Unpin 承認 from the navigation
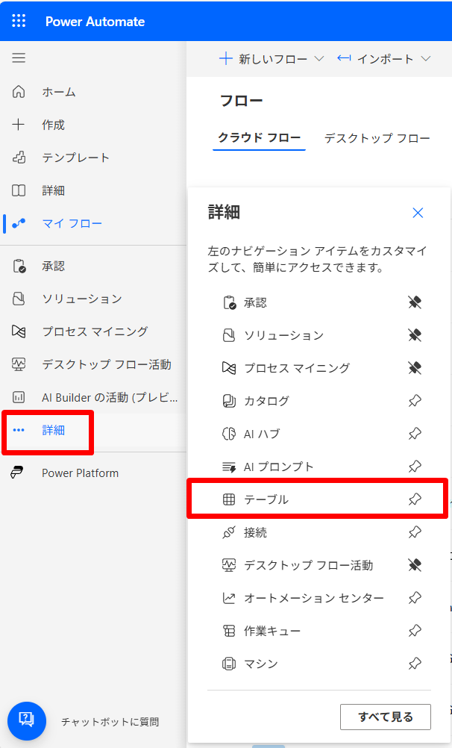The image size is (452, 748). [415, 302]
